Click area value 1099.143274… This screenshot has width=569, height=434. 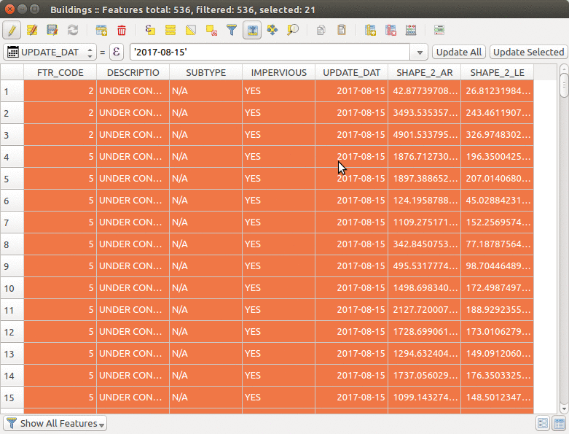tap(425, 398)
